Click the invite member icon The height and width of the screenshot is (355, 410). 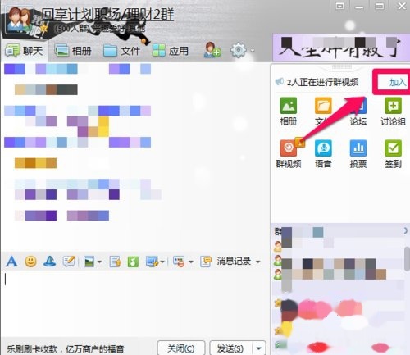212,50
